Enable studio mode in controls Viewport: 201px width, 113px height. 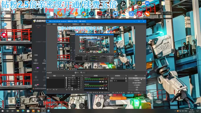(x=137, y=85)
